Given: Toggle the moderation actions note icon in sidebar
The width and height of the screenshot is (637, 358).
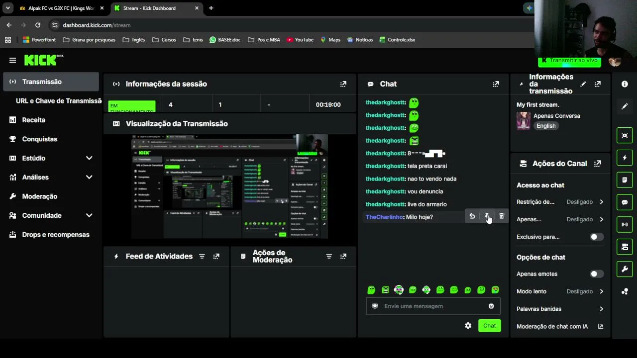Looking at the screenshot, I should click(x=625, y=180).
